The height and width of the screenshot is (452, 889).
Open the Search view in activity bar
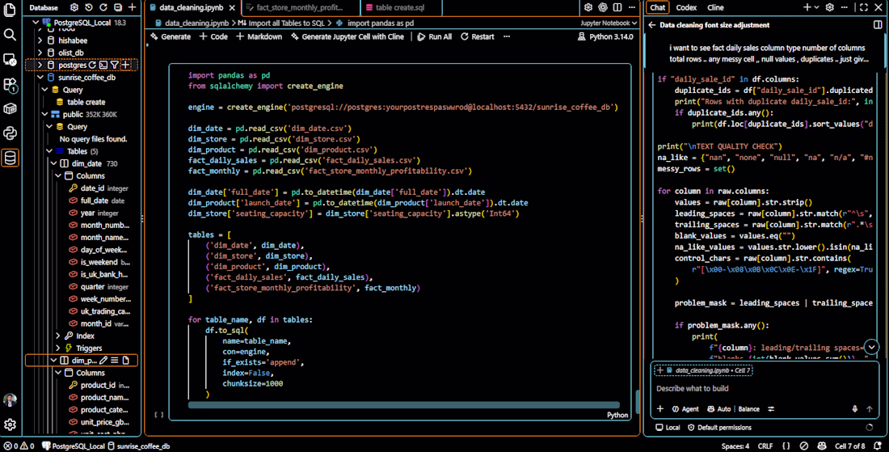[x=10, y=35]
